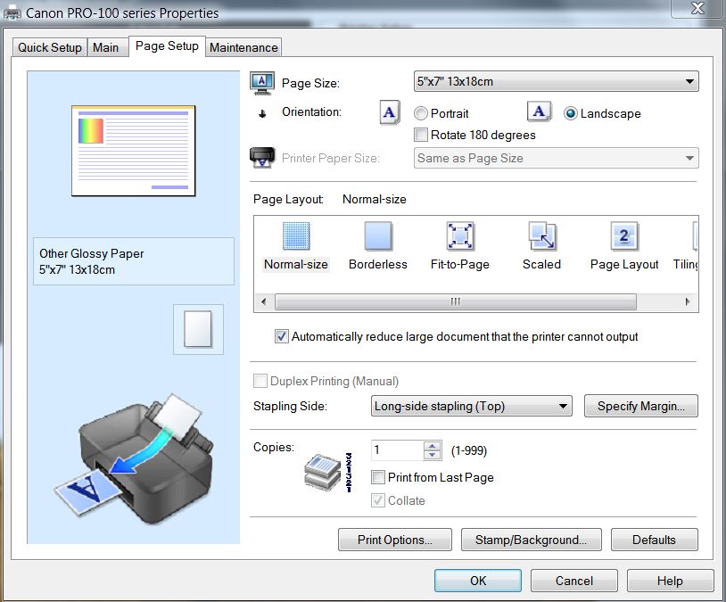The width and height of the screenshot is (726, 602).
Task: Switch to the Main tab
Action: click(106, 47)
